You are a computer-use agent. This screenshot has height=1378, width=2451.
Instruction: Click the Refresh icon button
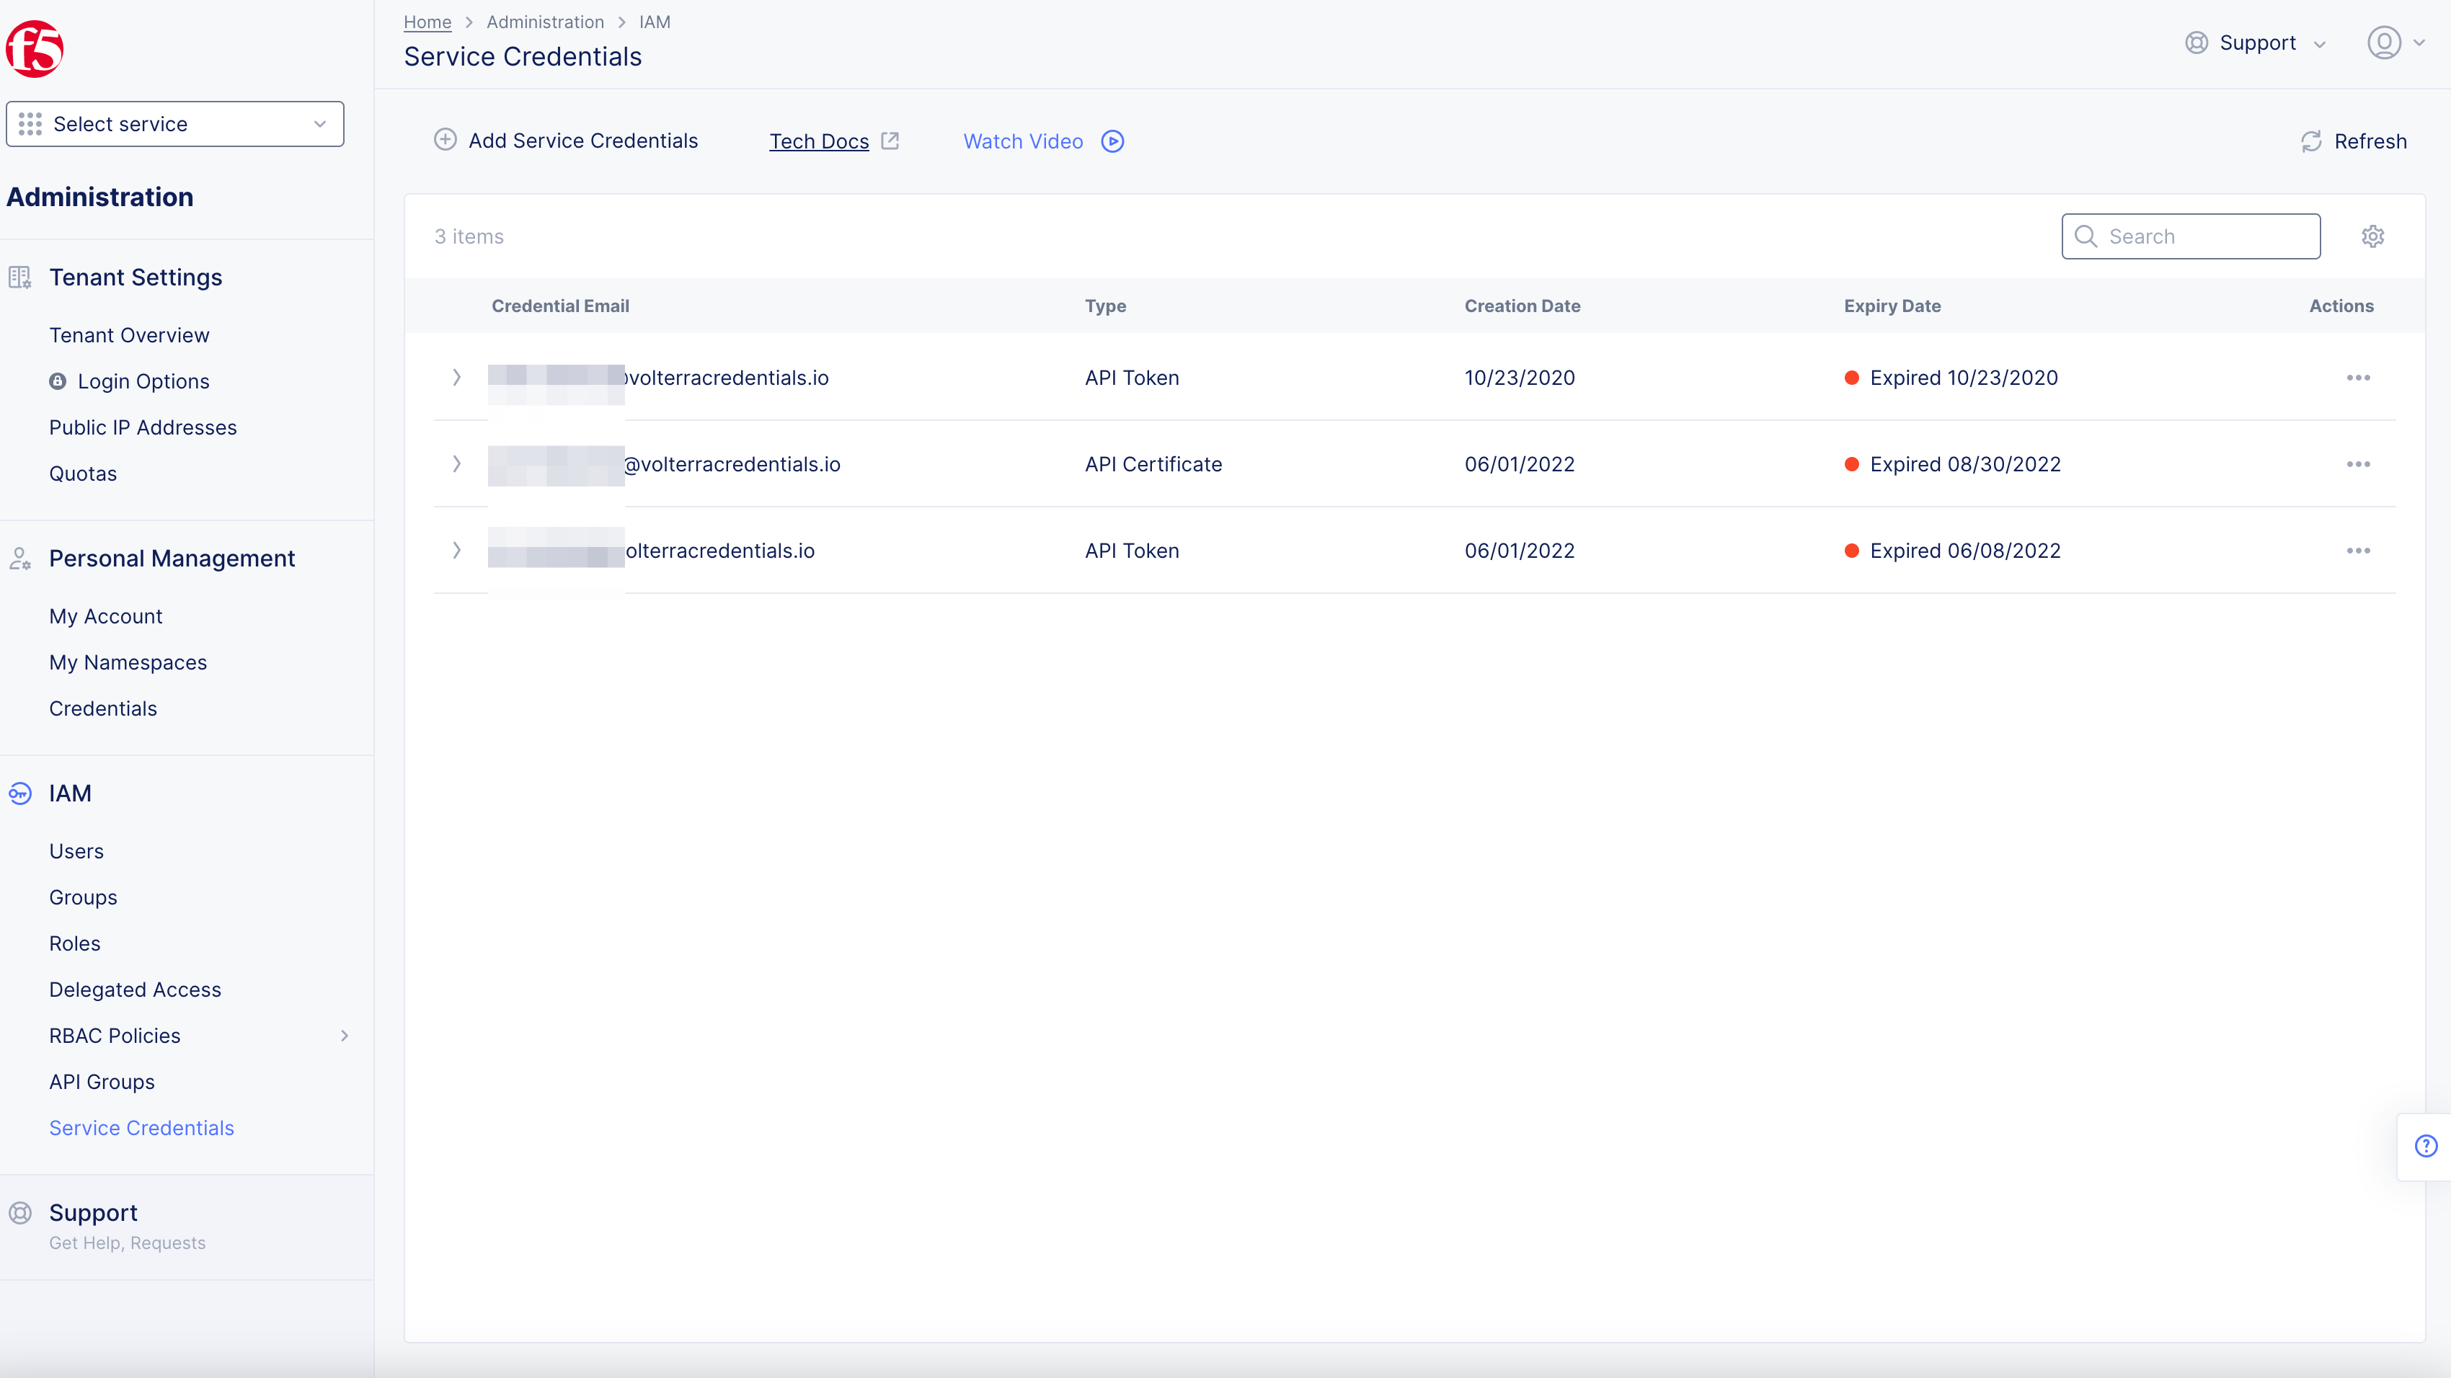(2311, 142)
